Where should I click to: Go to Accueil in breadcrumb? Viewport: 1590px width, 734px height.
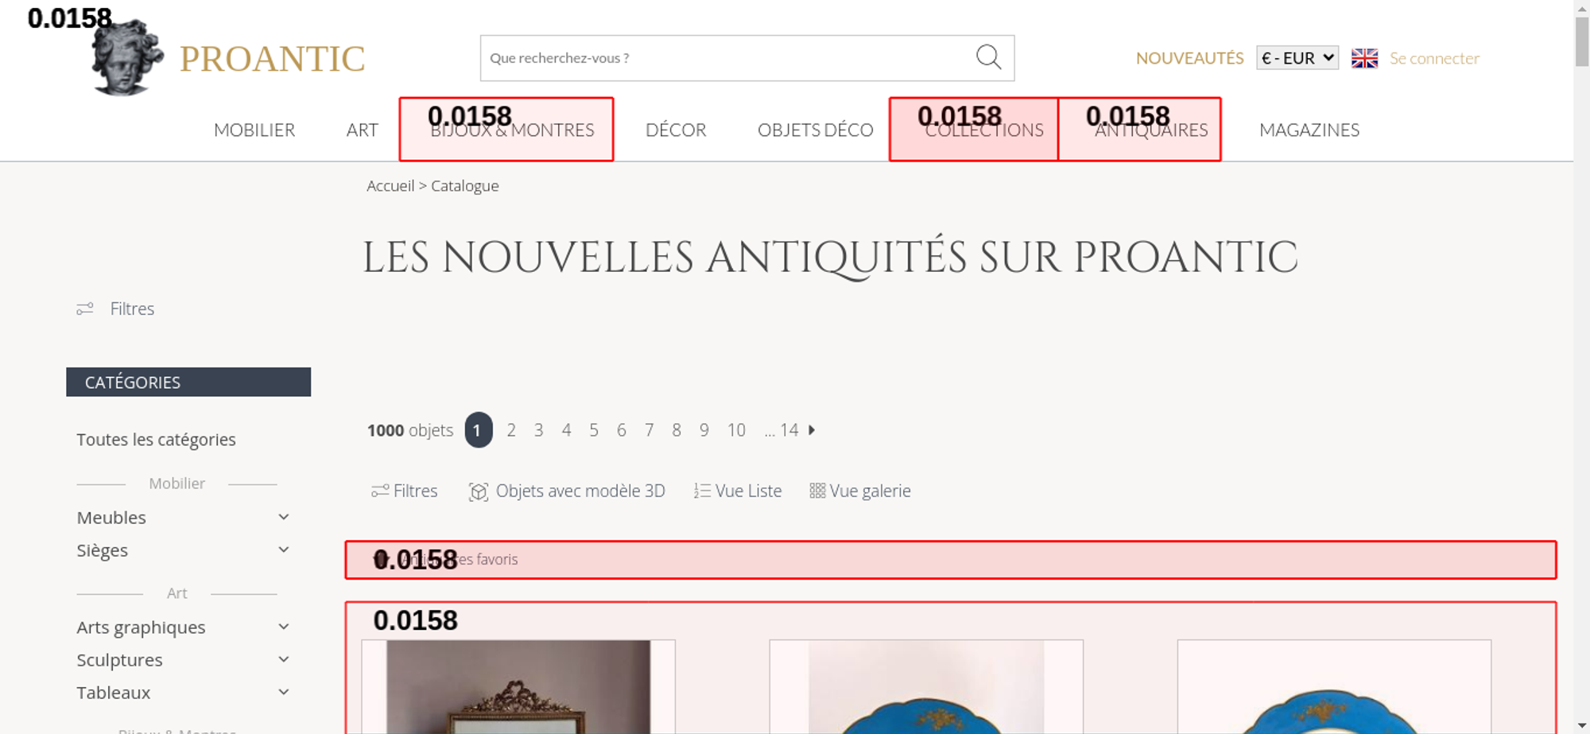tap(390, 186)
